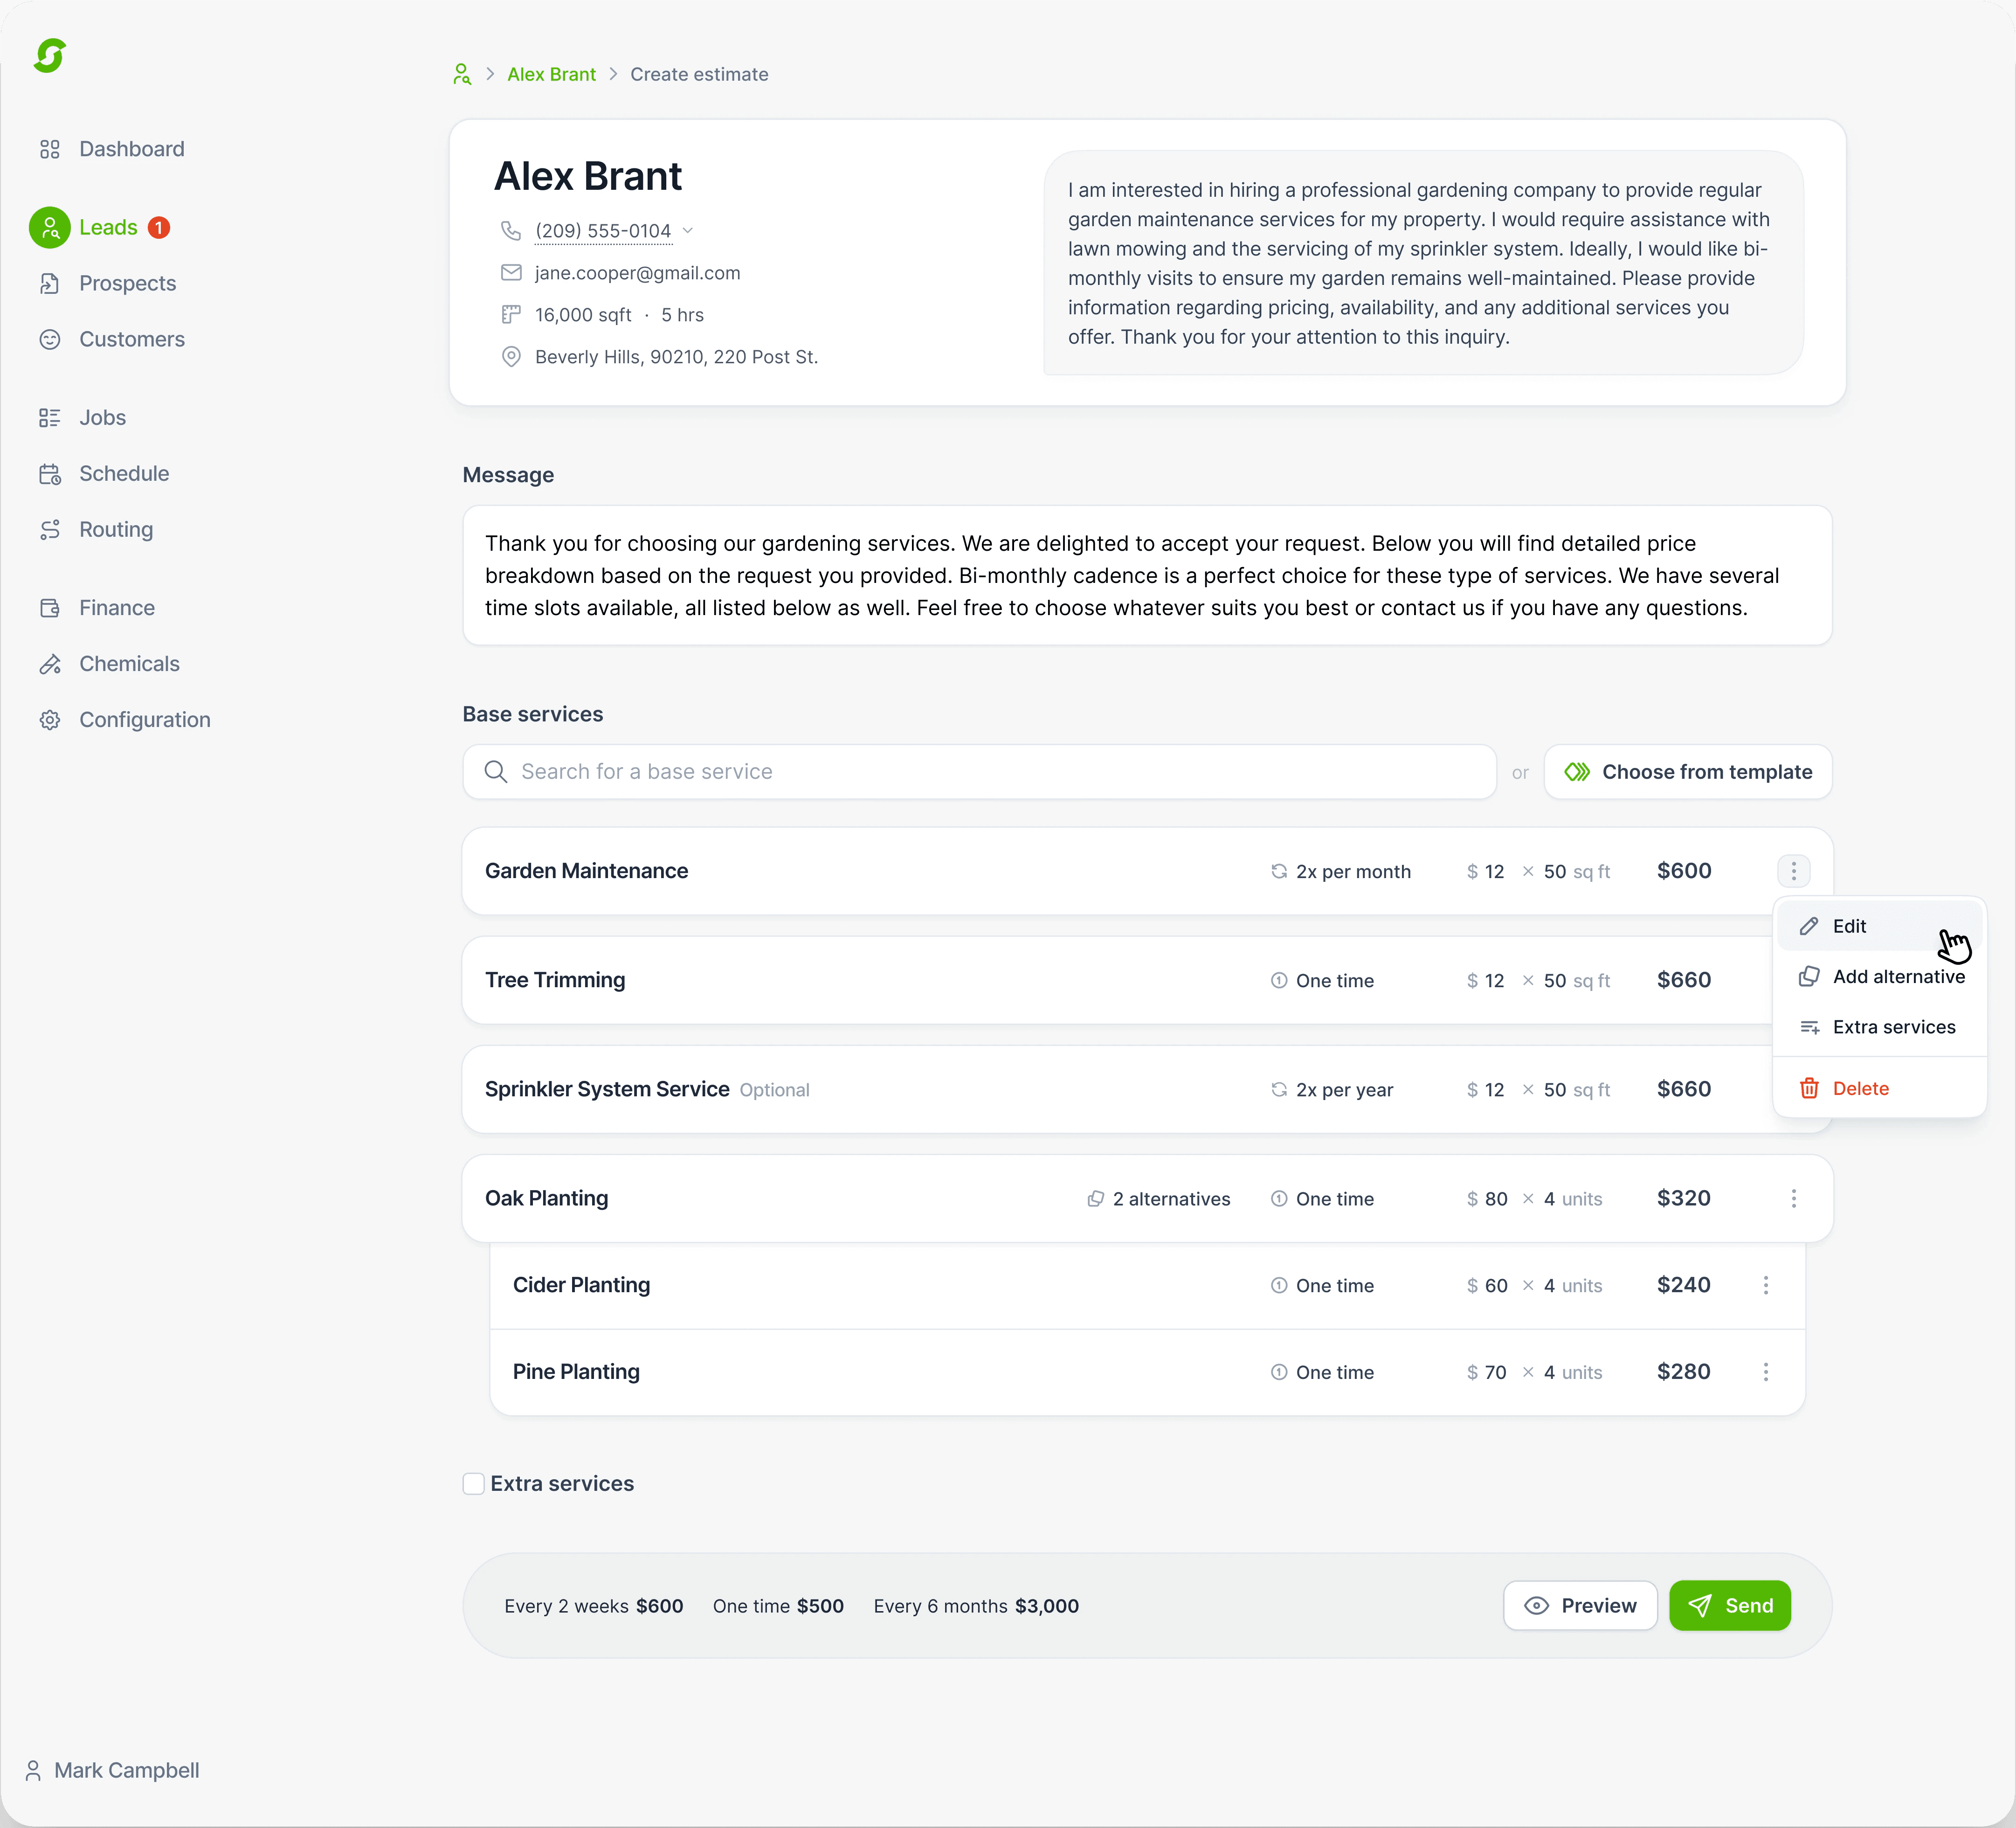Click the Routing sidebar icon
This screenshot has height=1828, width=2016.
click(x=50, y=530)
